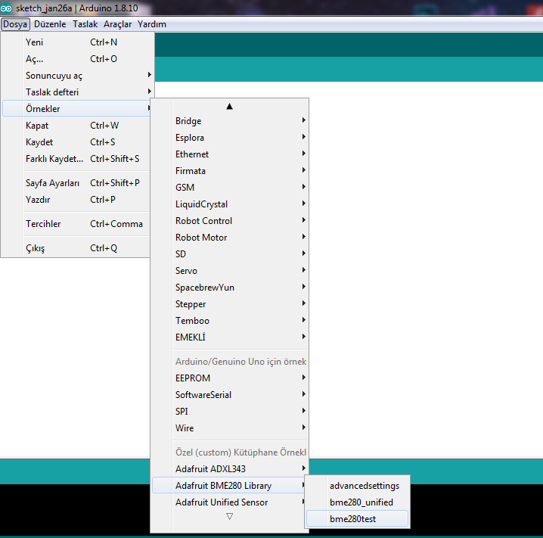This screenshot has width=543, height=538.
Task: Expand LiquidCrystal examples
Action: coord(230,204)
